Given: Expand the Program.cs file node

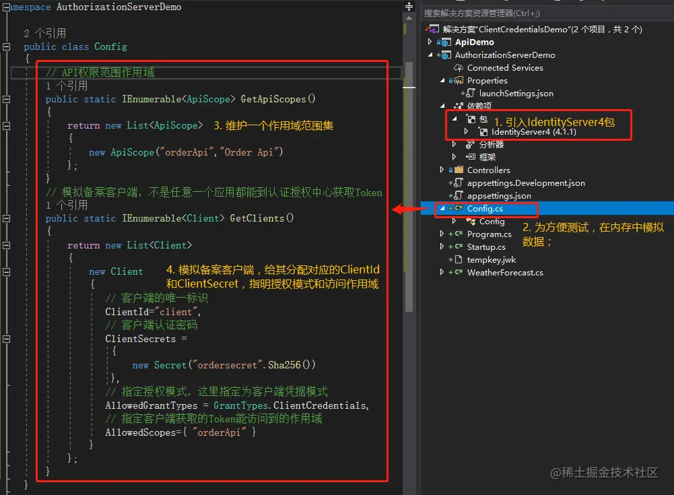Looking at the screenshot, I should pyautogui.click(x=442, y=234).
